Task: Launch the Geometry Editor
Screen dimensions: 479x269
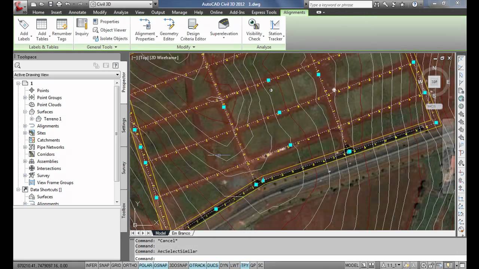Action: pos(169,30)
